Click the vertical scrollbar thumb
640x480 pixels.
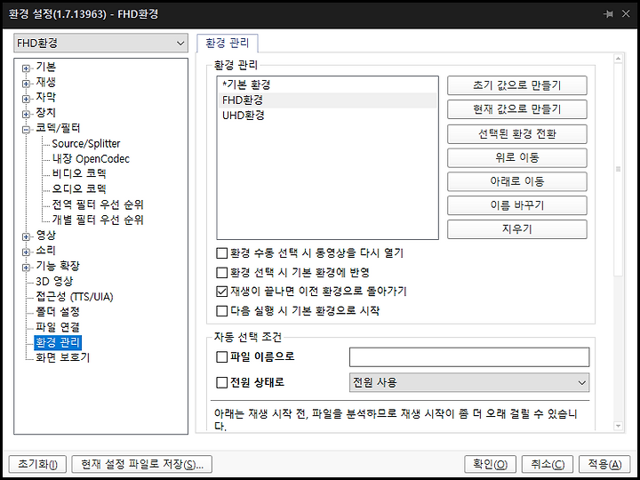point(618,170)
